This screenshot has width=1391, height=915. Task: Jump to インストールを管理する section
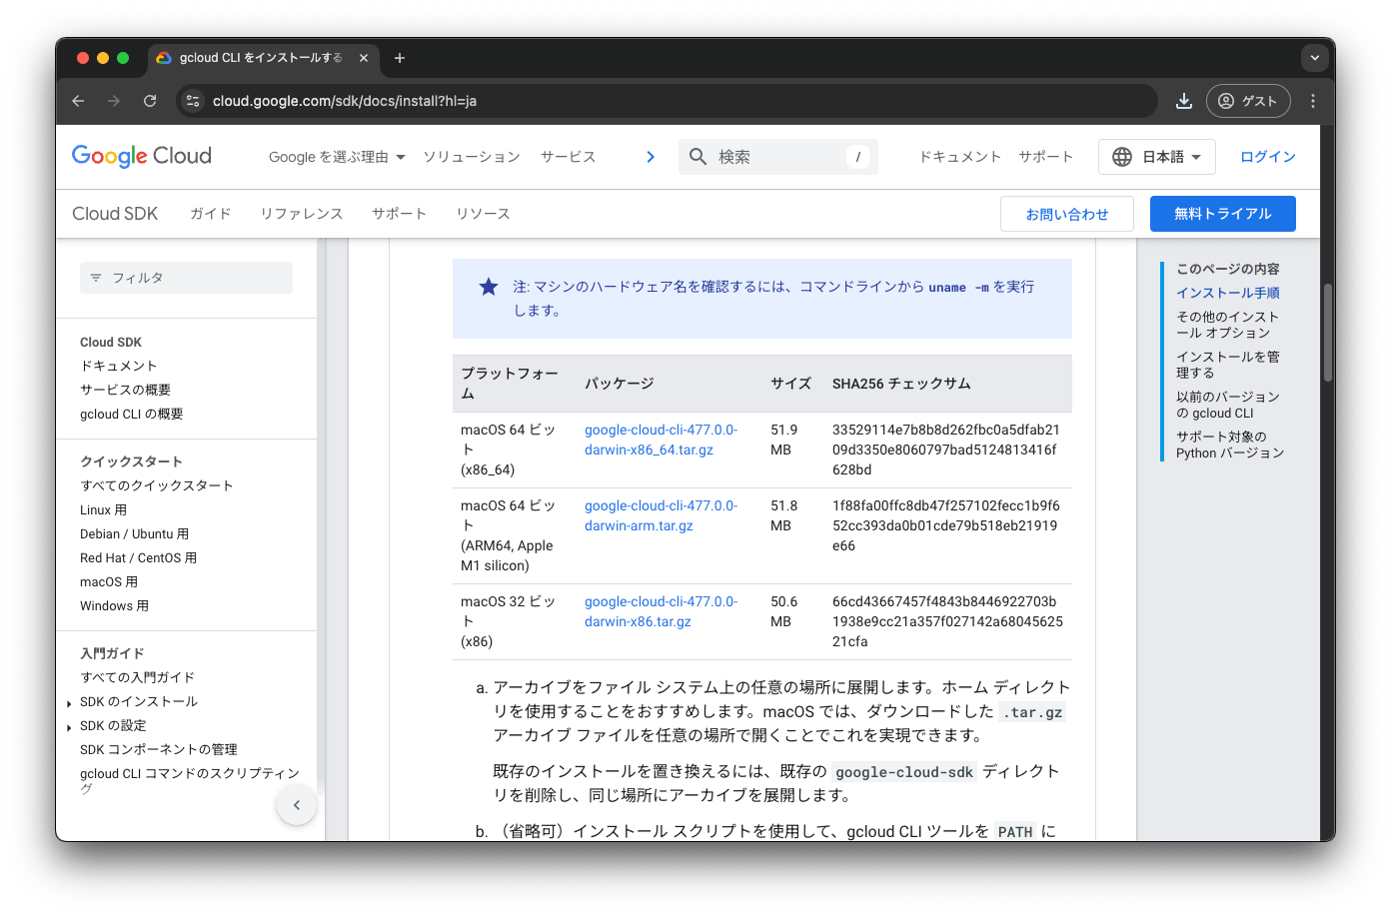1227,365
